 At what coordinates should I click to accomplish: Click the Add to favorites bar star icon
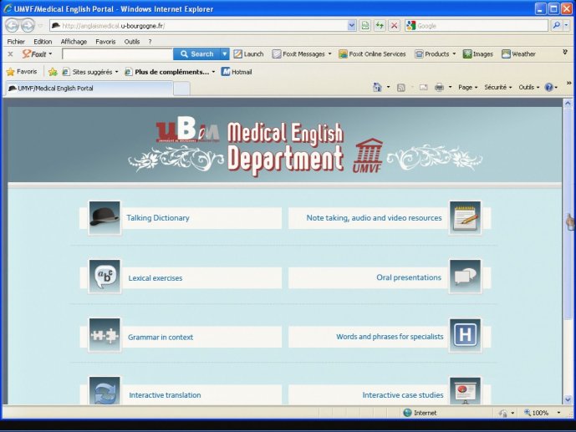coord(53,72)
